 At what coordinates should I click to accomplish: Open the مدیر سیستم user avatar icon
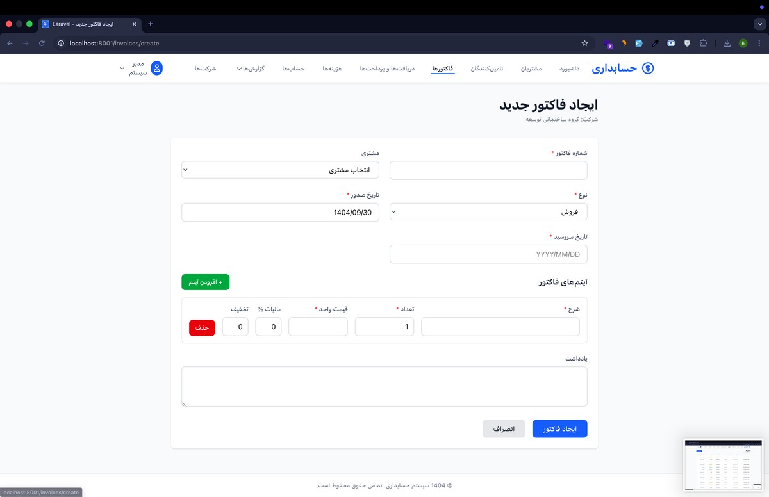point(158,68)
